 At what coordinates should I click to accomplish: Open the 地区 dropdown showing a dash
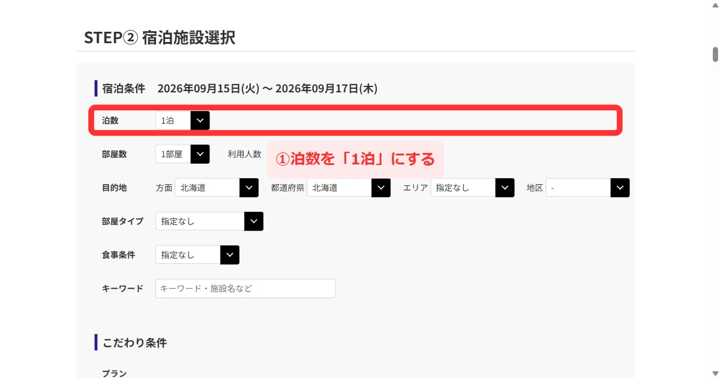coord(588,188)
